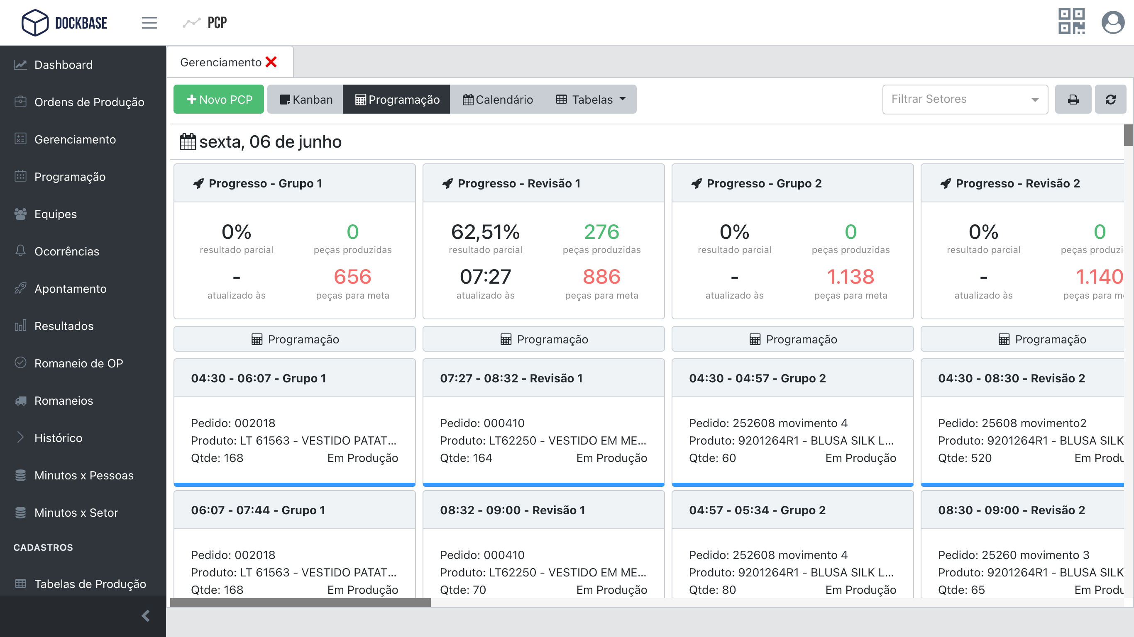Open the user profile avatar icon
Viewport: 1134px width, 637px height.
[1112, 22]
